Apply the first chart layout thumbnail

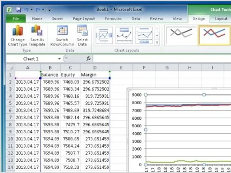click(x=104, y=35)
